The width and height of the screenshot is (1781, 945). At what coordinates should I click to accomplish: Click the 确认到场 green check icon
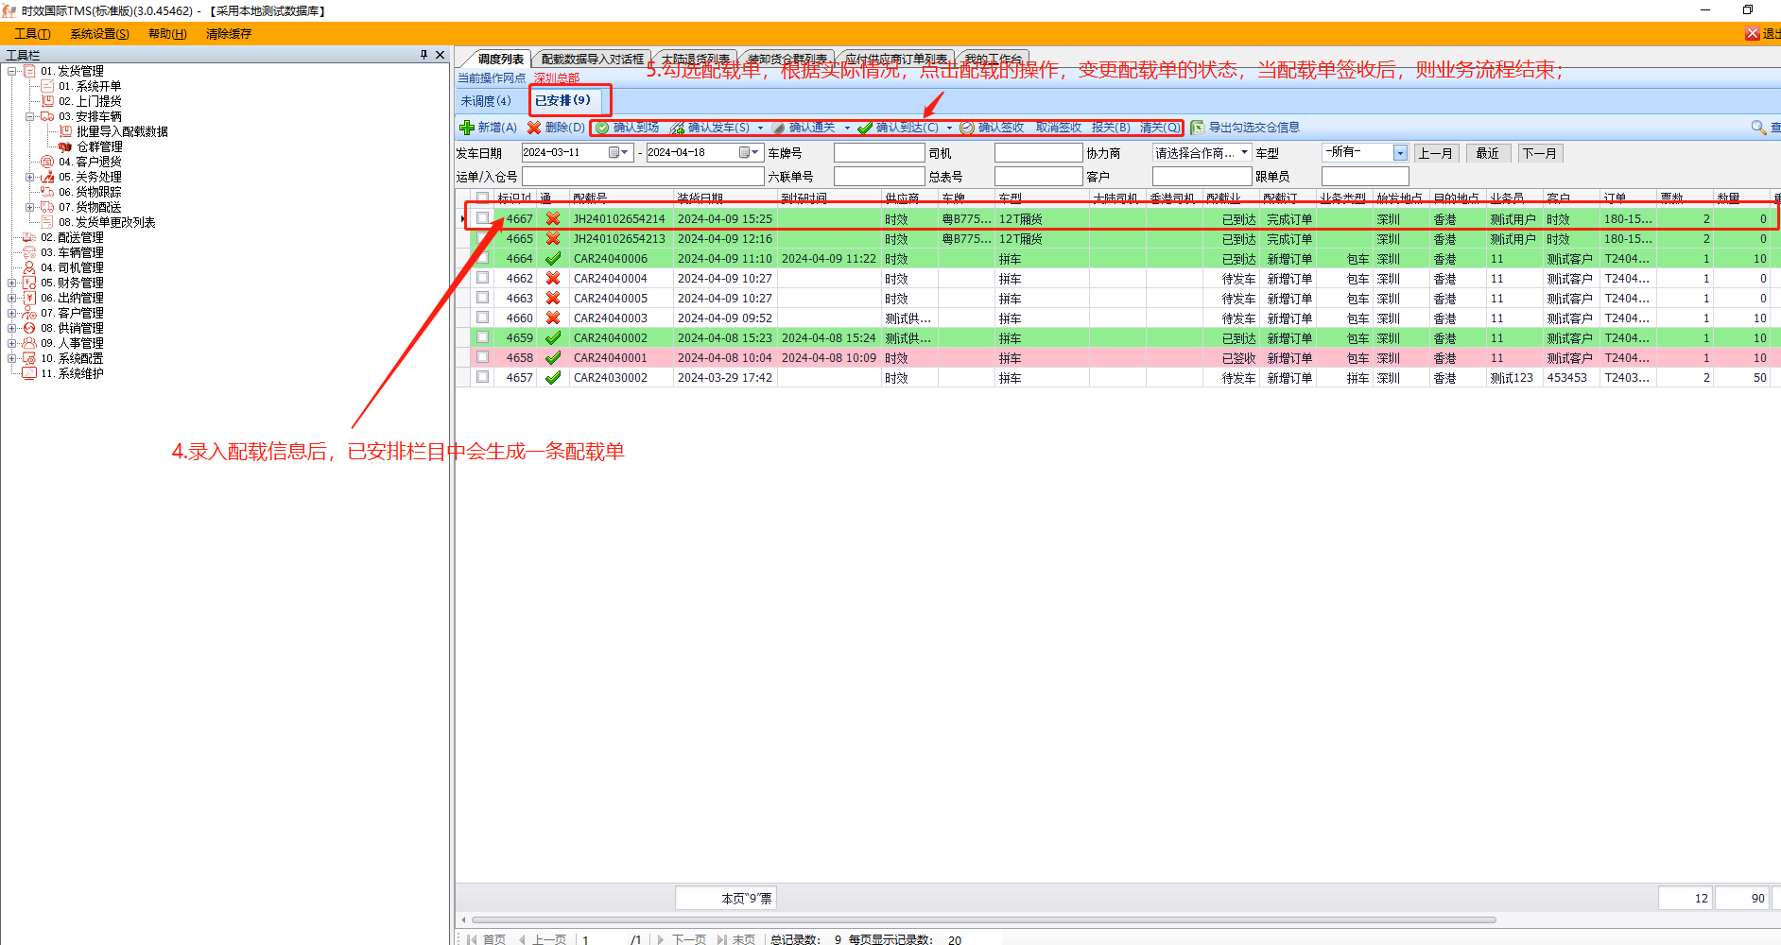602,128
